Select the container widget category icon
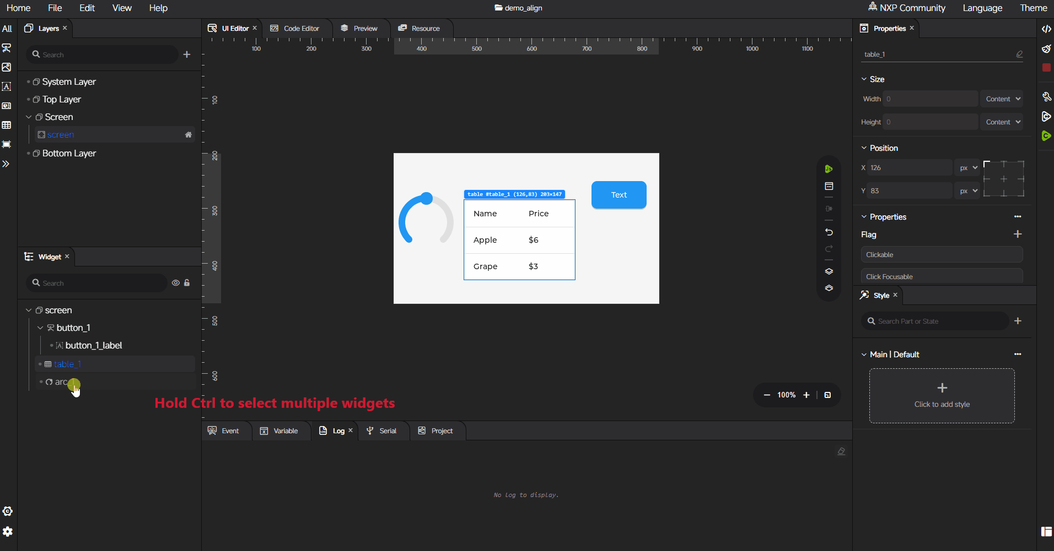This screenshot has width=1054, height=551. pos(7,144)
